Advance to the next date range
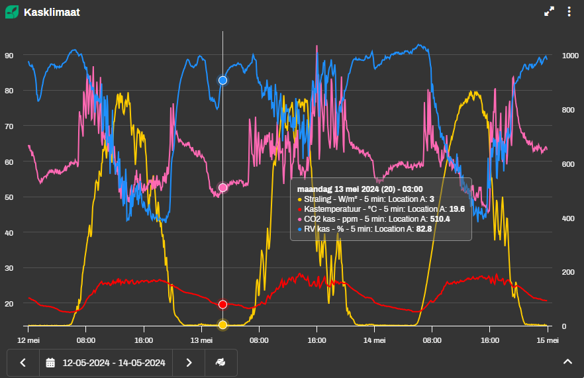Viewport: 584px width, 378px height. click(x=189, y=363)
